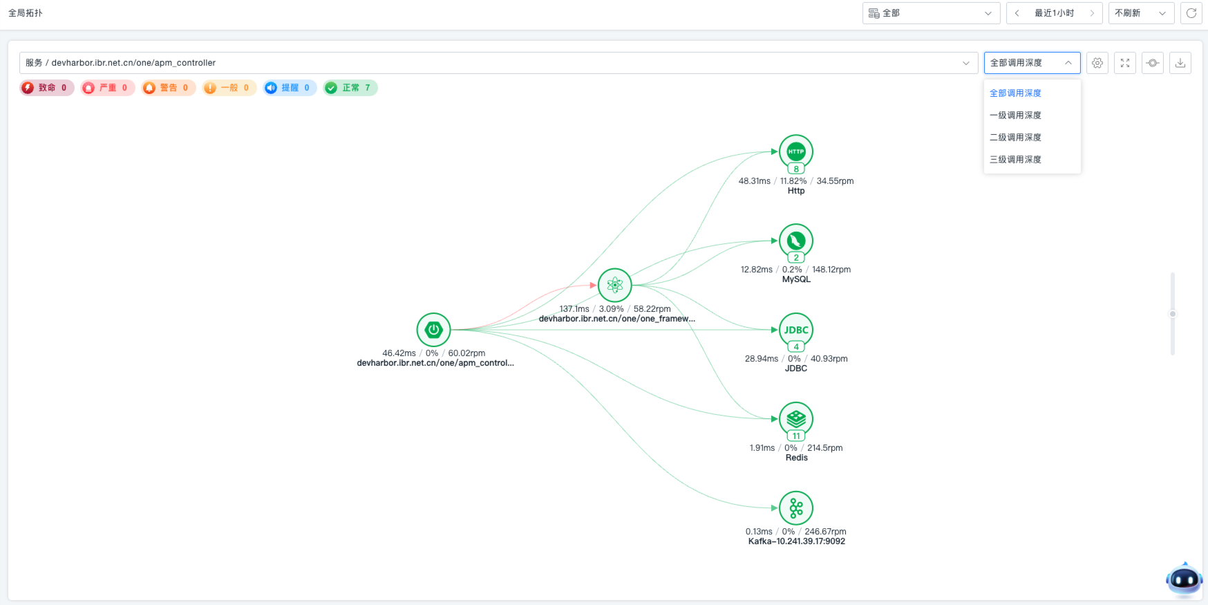Enter fullscreen topology view
The height and width of the screenshot is (605, 1208).
coord(1125,63)
